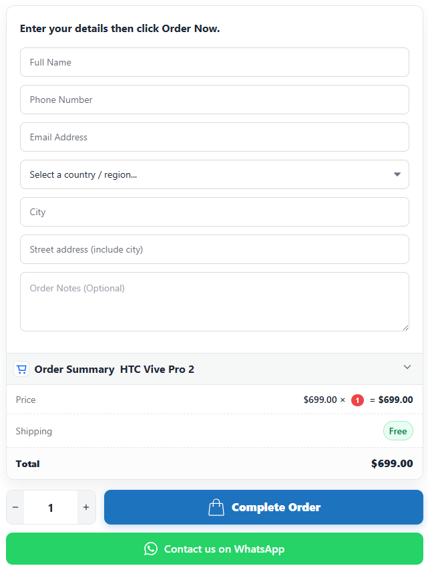The image size is (428, 570).
Task: Focus the Street address field
Action: pos(214,249)
